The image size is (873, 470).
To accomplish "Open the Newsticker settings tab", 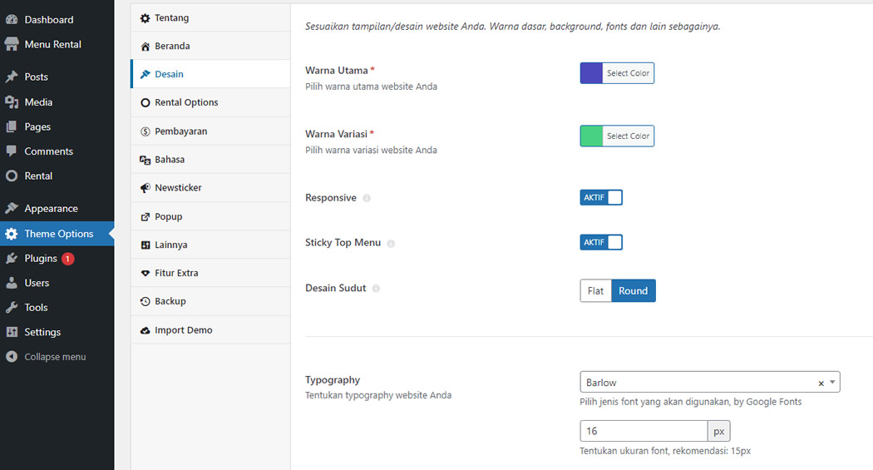I will click(x=210, y=188).
